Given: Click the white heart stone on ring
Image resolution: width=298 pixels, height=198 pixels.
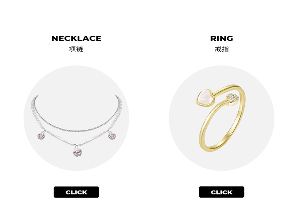Looking at the screenshot, I should click(x=205, y=98).
